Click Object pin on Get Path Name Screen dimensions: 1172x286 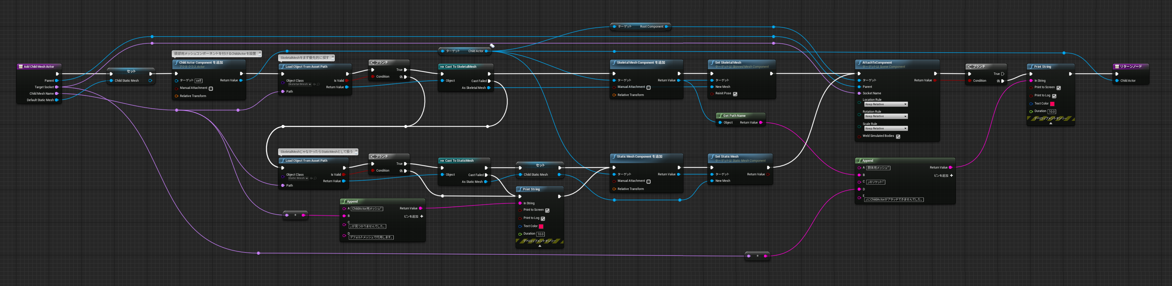pos(720,122)
